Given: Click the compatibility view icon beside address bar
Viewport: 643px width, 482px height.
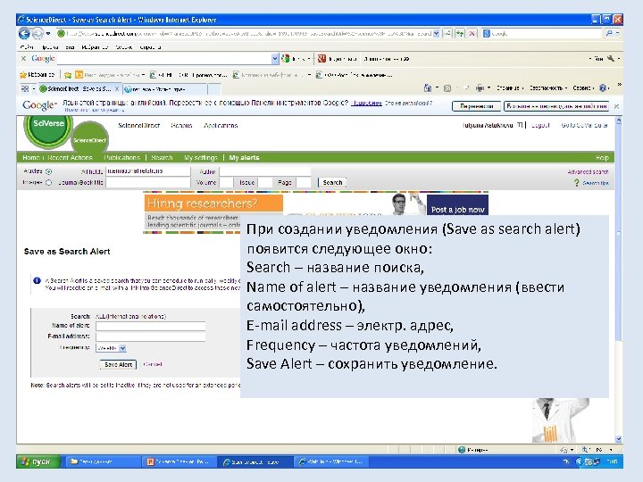Looking at the screenshot, I should point(447,34).
